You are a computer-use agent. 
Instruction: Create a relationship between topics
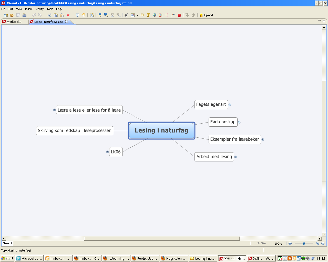click(173, 15)
